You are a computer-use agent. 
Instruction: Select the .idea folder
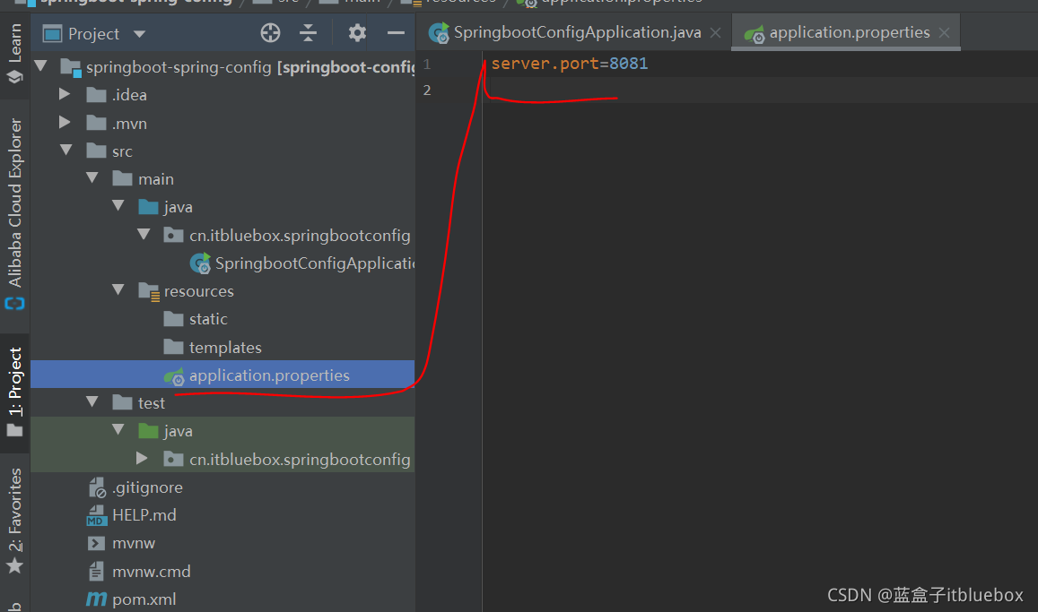pyautogui.click(x=130, y=95)
